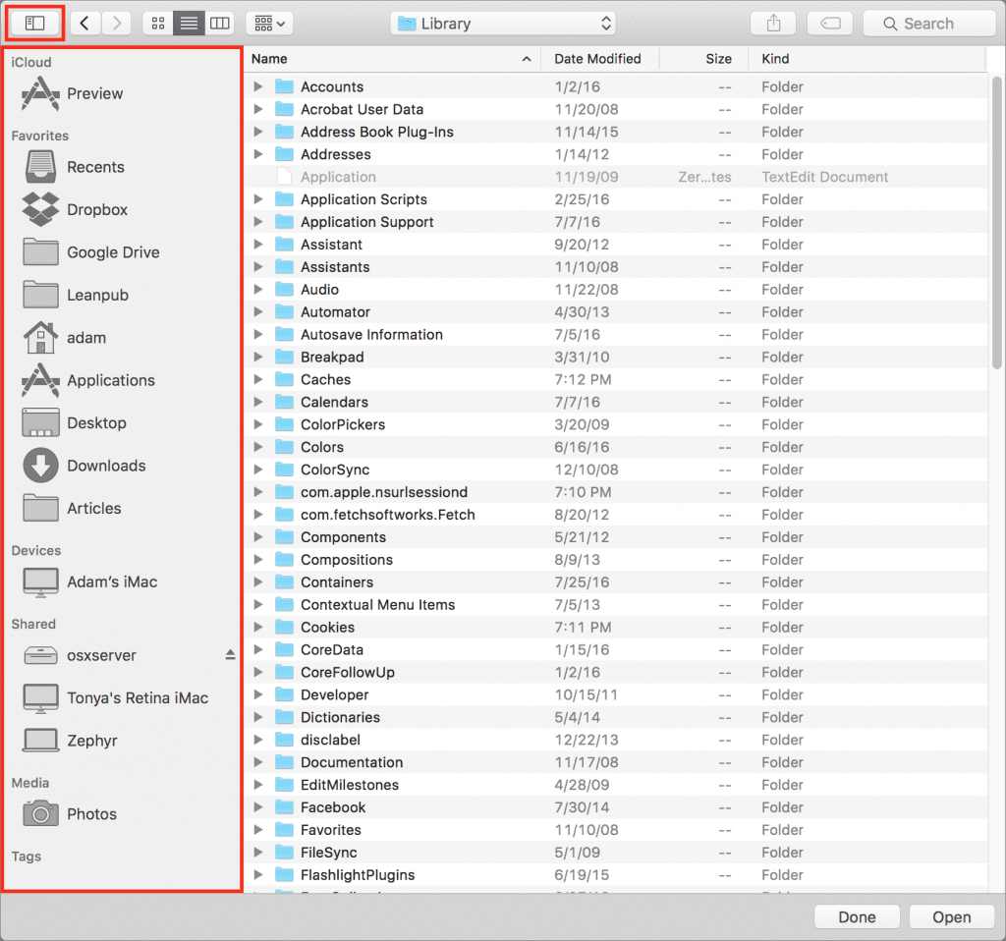The image size is (1006, 941).
Task: Open the item arrangement dropdown
Action: [268, 23]
